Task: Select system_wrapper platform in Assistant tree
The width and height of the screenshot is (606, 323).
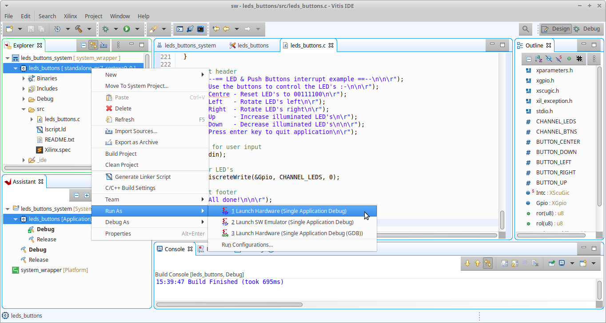Action: point(41,270)
